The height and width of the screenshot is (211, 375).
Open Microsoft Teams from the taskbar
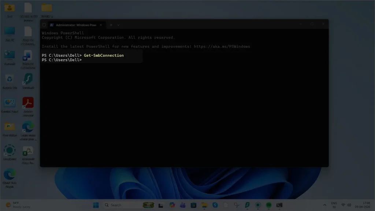coord(182,205)
